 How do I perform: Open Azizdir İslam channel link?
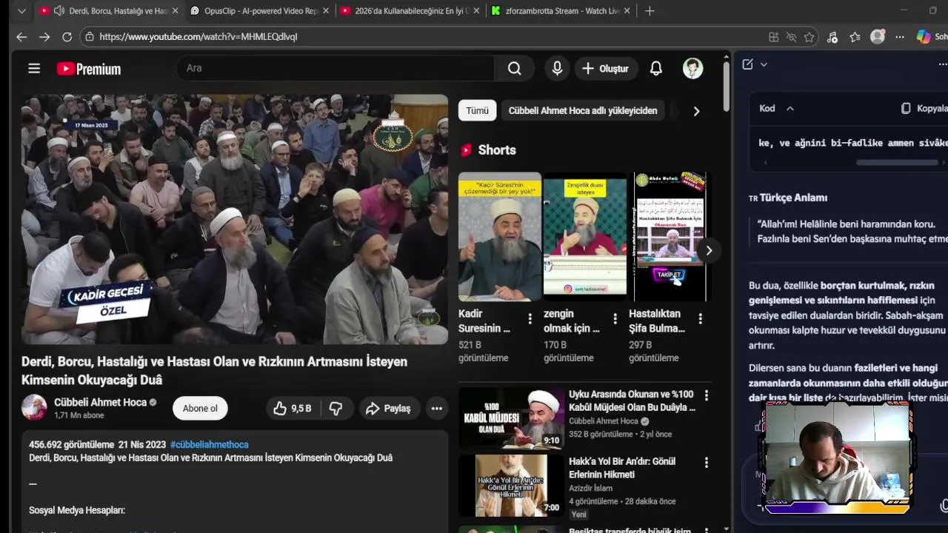point(590,488)
